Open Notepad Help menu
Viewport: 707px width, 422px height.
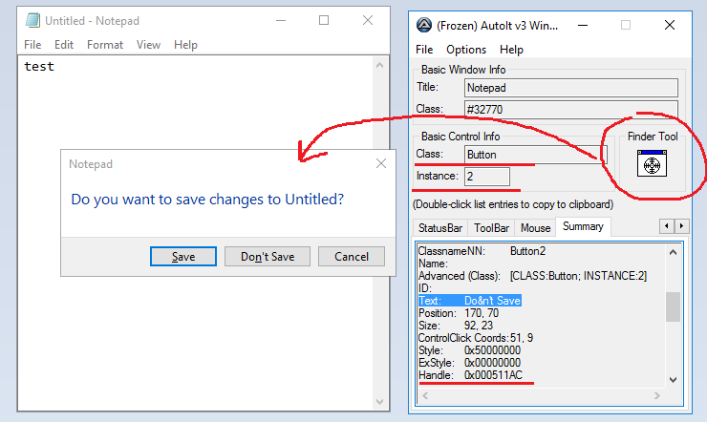coord(185,45)
